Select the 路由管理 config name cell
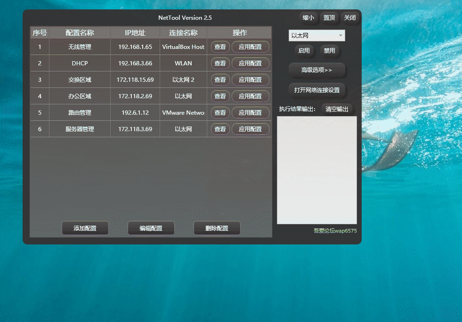 [80, 113]
